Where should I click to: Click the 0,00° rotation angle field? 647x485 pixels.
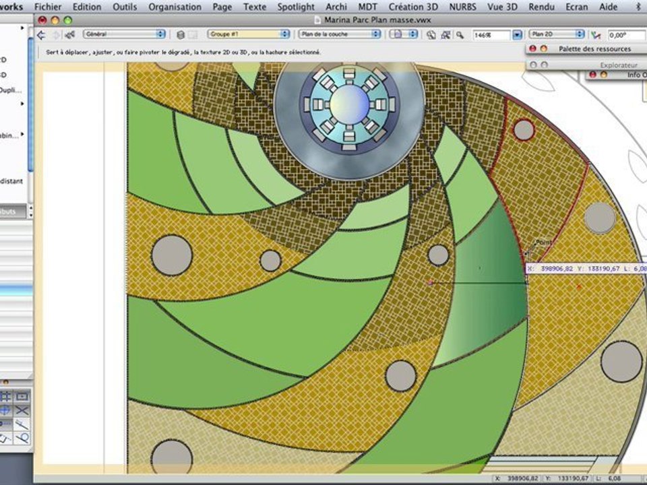626,35
